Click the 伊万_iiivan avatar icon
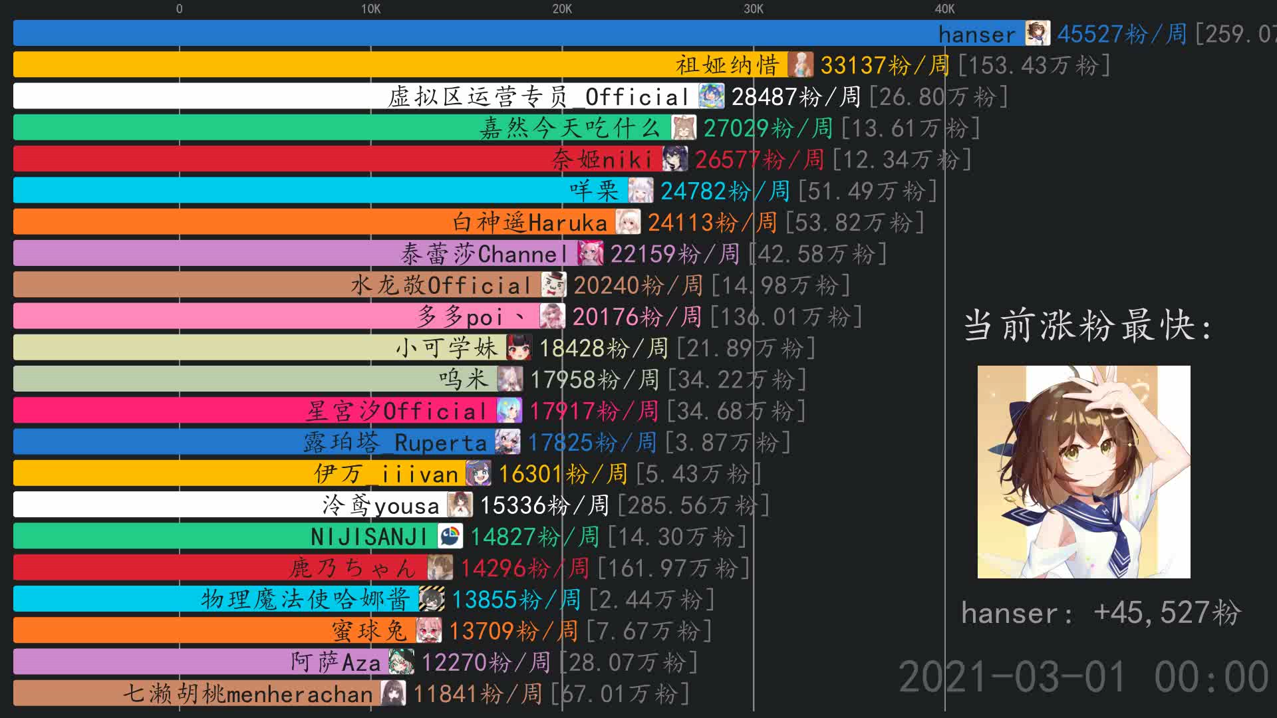 [x=479, y=473]
